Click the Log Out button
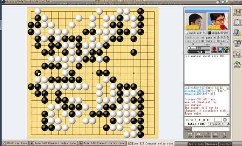Viewport: 242px width, 146px height. [x=225, y=144]
